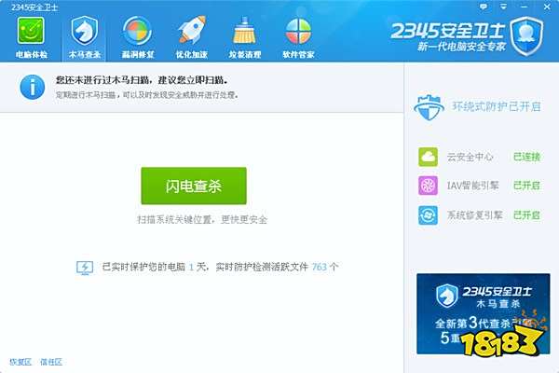Click the IAV智能引擎 purple icon

coord(428,186)
